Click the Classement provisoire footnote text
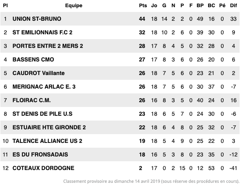Image resolution: width=244 pixels, height=186 pixels. click(x=151, y=181)
